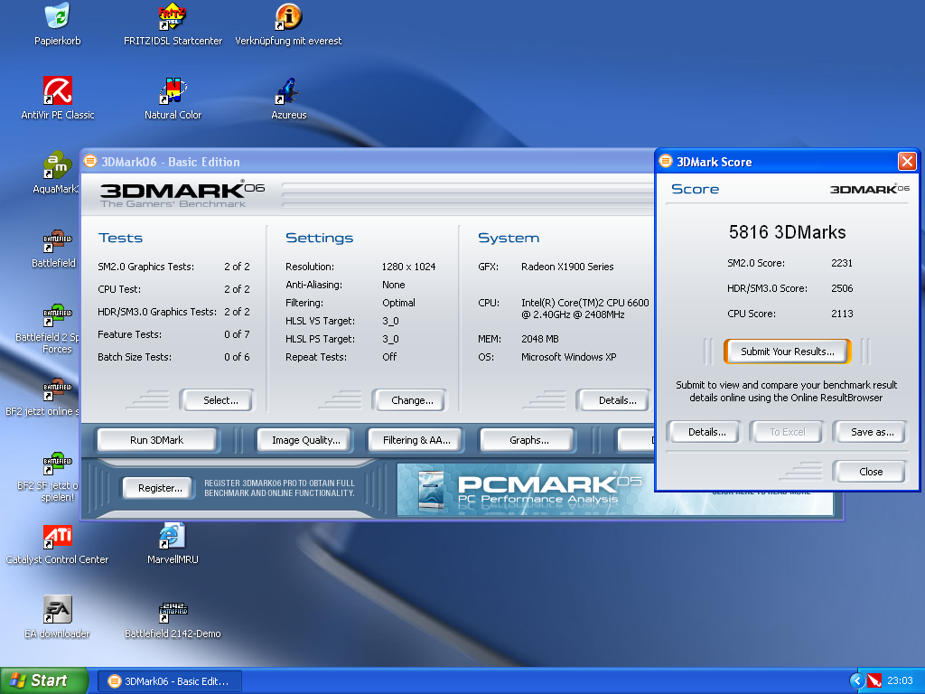Open Details... in 3DMark Score window
This screenshot has width=925, height=694.
706,432
